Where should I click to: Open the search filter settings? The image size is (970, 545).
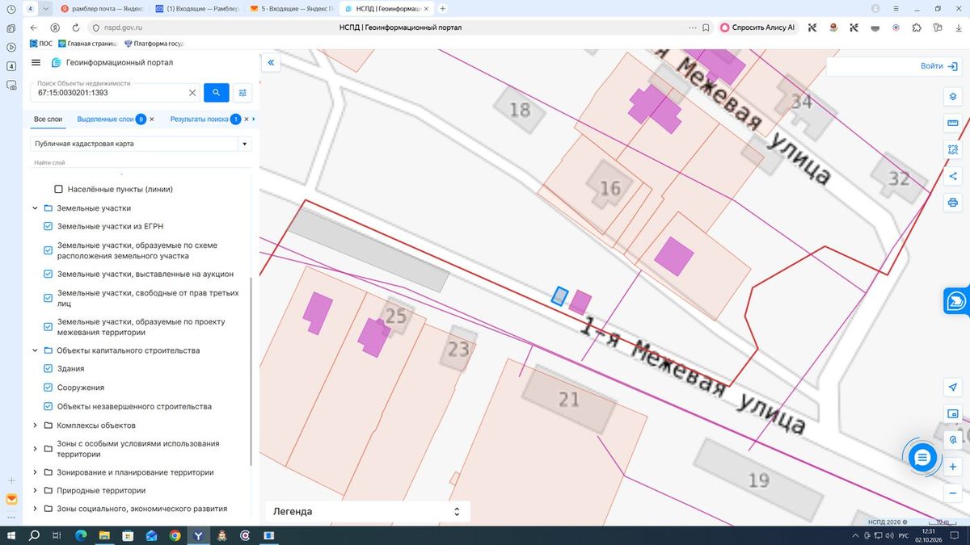tap(242, 93)
